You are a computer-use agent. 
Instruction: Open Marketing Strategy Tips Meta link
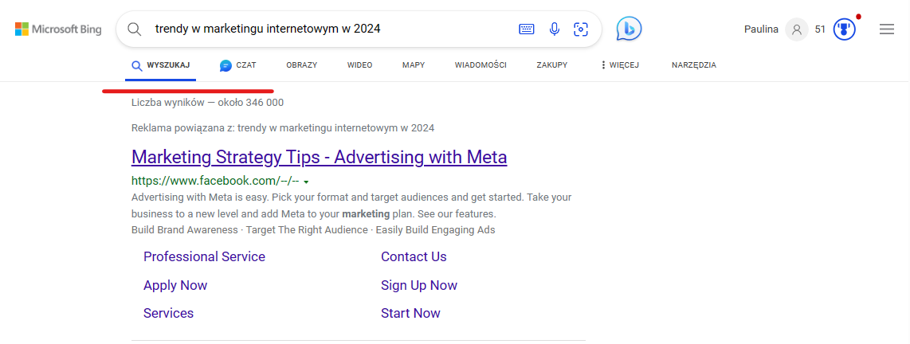point(320,157)
